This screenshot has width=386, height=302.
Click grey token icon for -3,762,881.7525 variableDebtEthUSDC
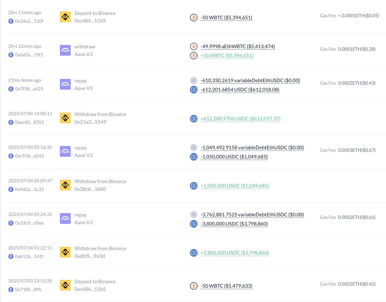tap(194, 215)
